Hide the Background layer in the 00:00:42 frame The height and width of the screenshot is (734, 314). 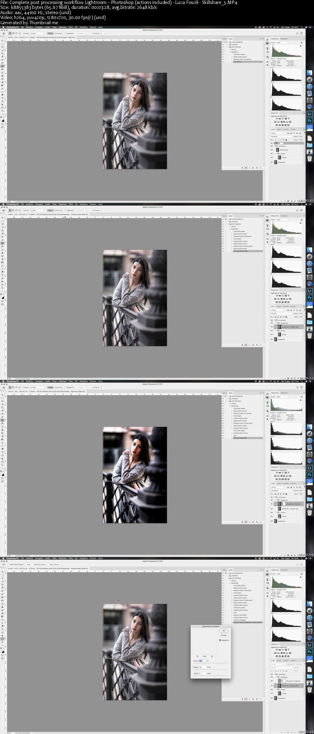[272, 162]
